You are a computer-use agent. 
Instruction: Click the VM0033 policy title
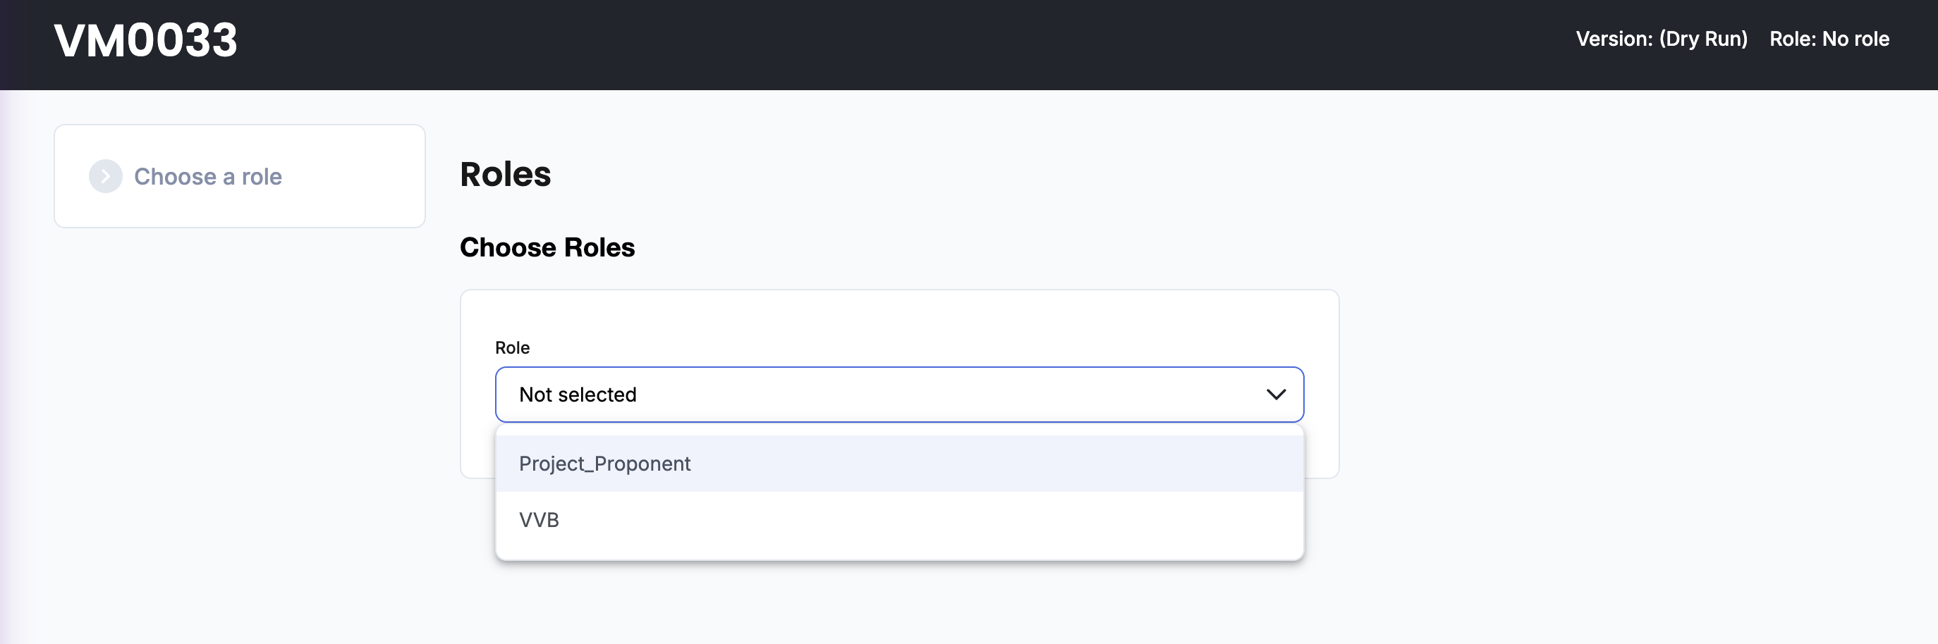pyautogui.click(x=145, y=41)
